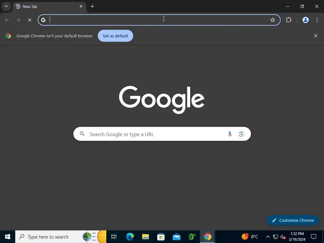Click the Google logo
Image resolution: width=324 pixels, height=243 pixels.
click(162, 100)
